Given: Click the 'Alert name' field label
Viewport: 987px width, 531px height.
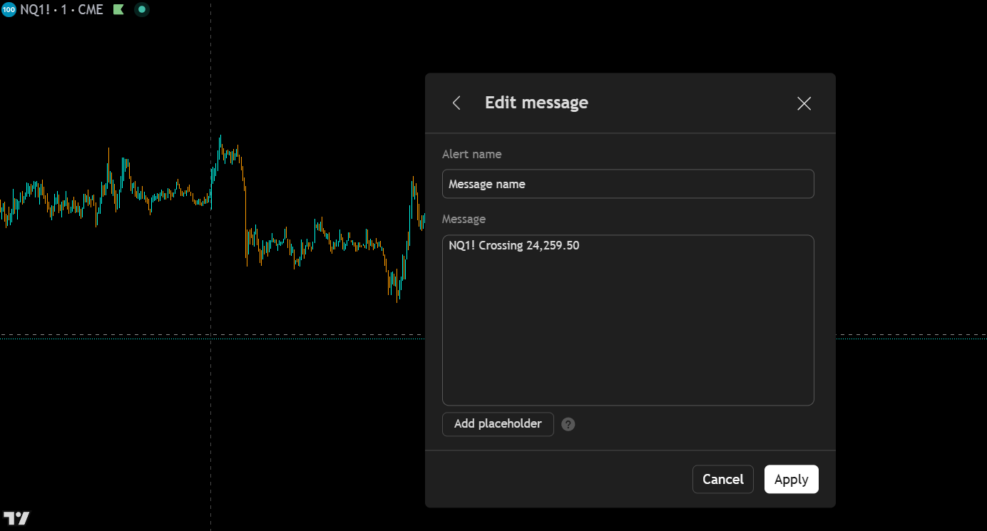Looking at the screenshot, I should pos(472,154).
